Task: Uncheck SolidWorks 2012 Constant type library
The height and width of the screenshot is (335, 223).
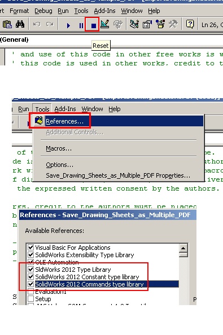Action: point(31,277)
